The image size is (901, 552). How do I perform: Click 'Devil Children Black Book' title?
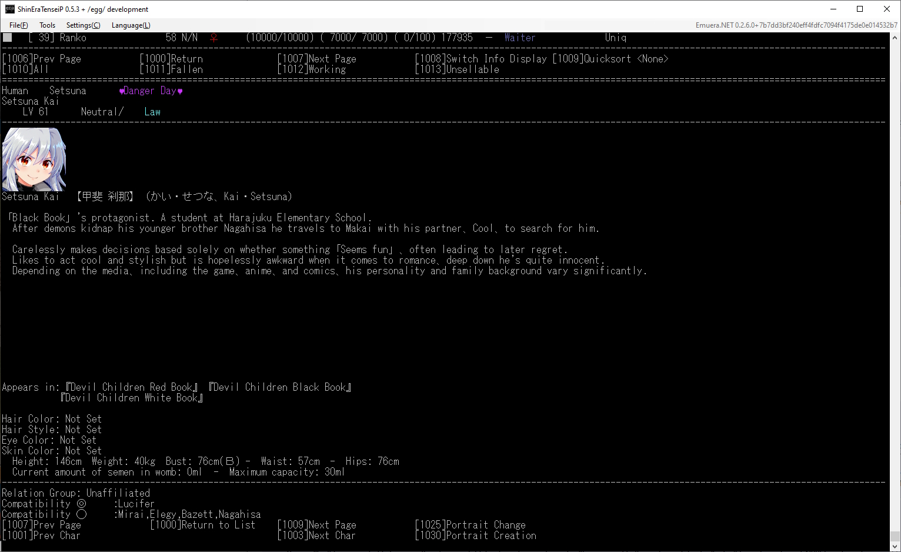tap(280, 387)
